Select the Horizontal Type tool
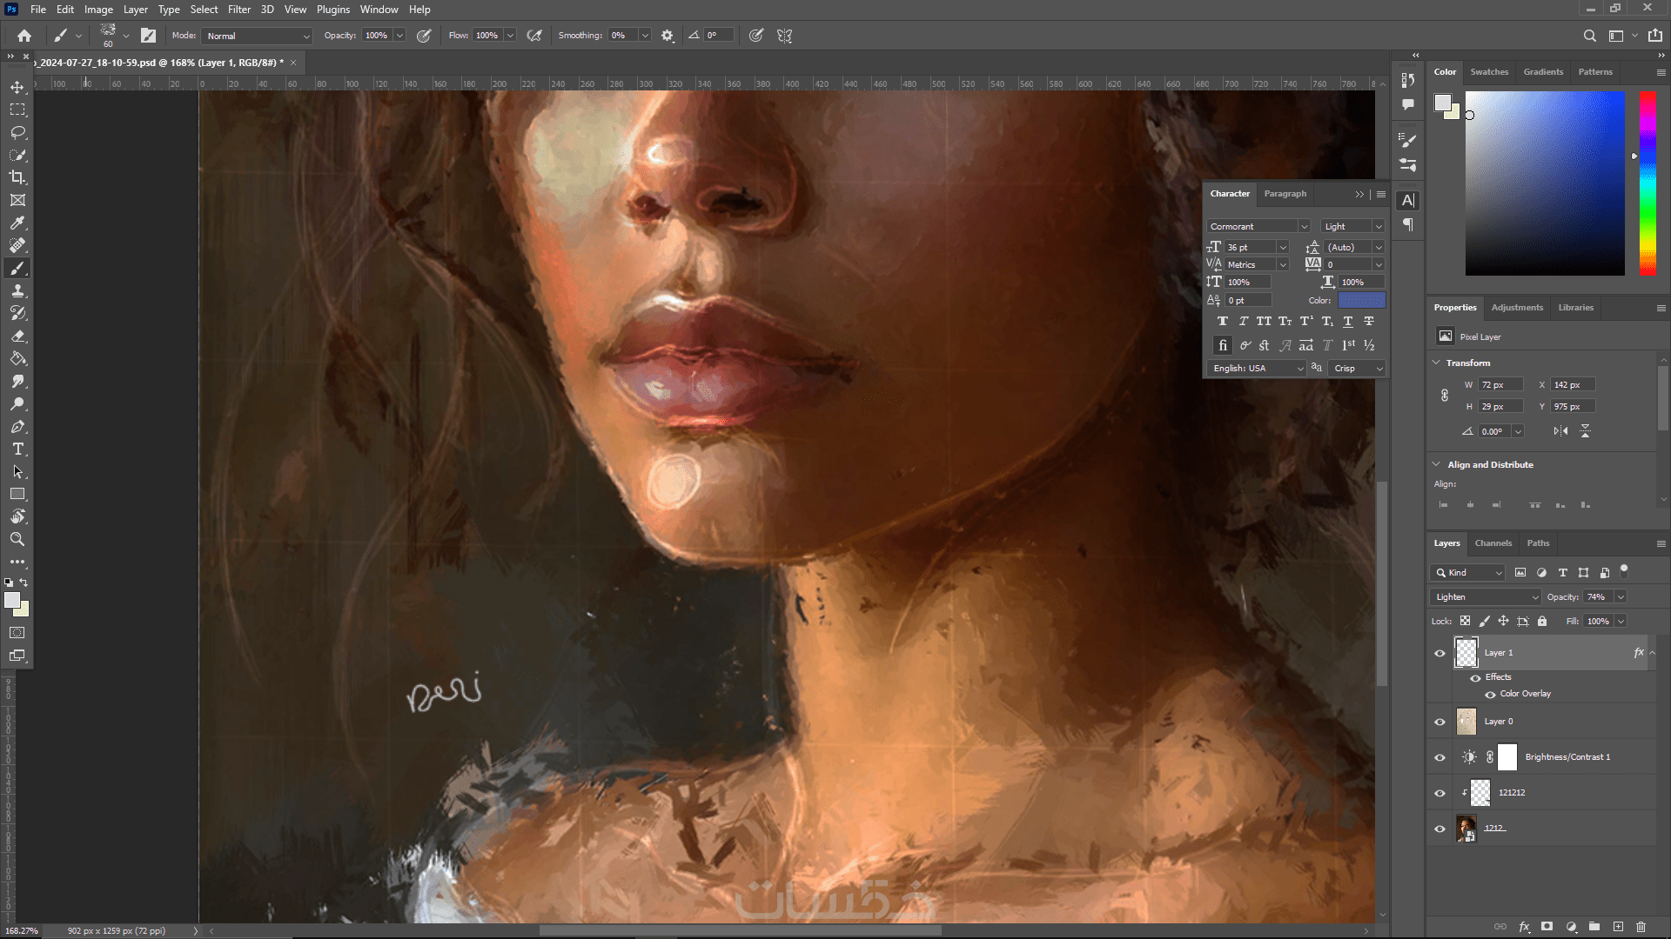 click(17, 449)
